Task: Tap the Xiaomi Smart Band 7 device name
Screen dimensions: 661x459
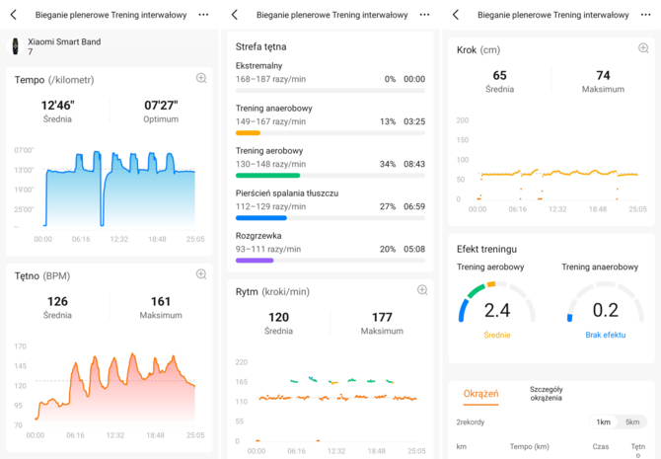Action: pyautogui.click(x=64, y=46)
